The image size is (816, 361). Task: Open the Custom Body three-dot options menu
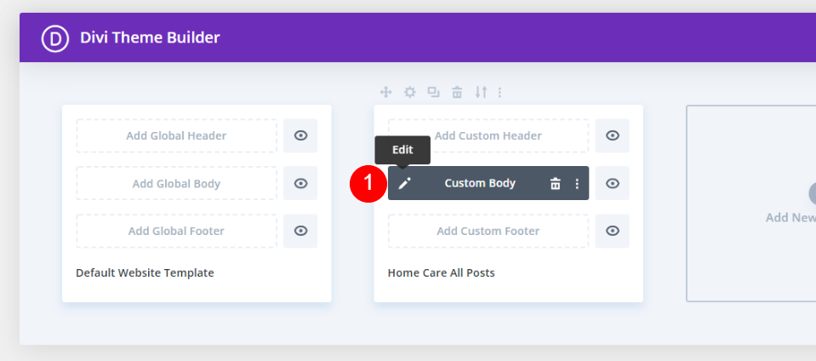coord(577,183)
